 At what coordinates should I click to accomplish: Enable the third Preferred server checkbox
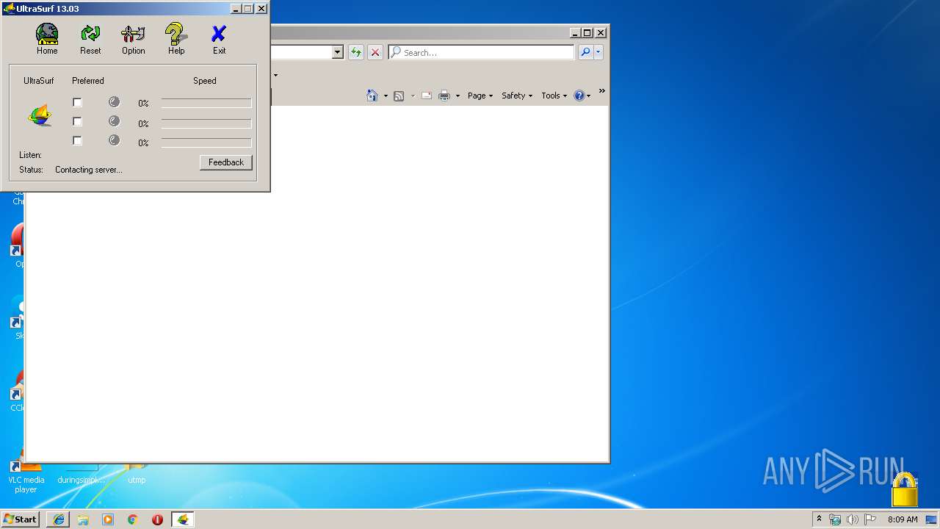pyautogui.click(x=77, y=140)
